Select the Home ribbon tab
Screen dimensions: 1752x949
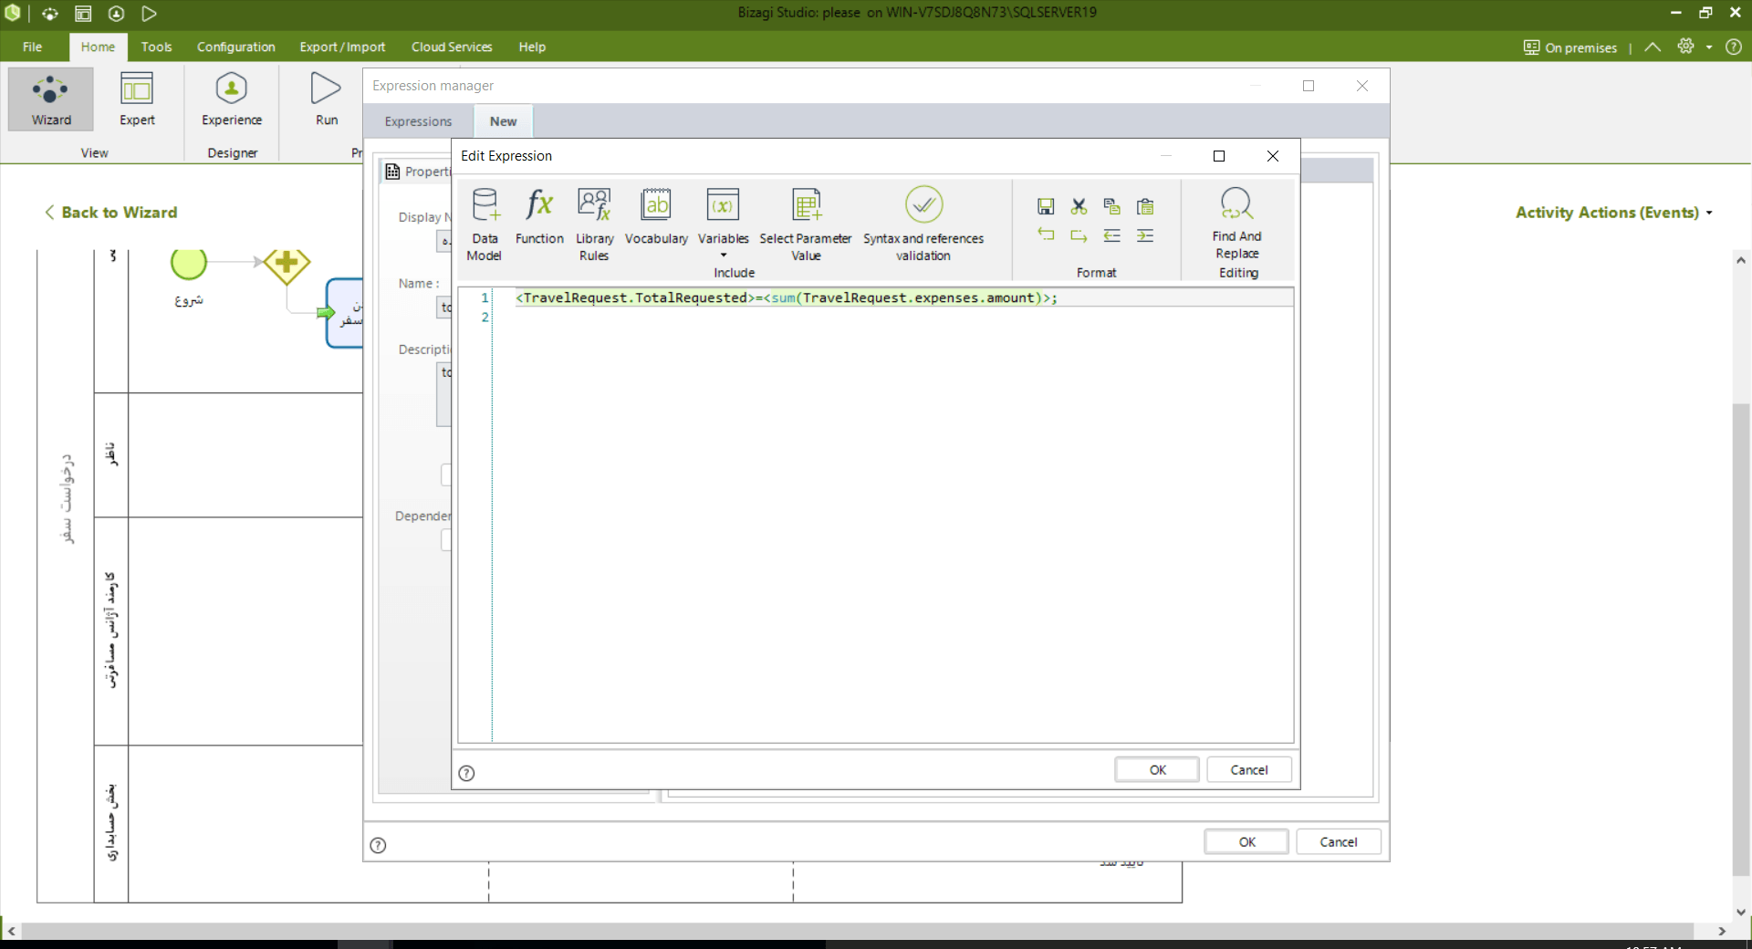click(98, 47)
